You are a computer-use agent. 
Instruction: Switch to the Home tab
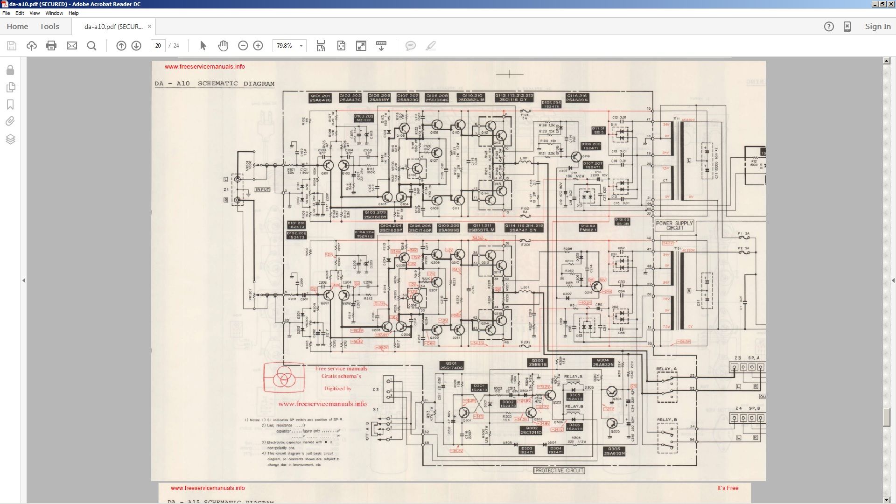click(17, 27)
